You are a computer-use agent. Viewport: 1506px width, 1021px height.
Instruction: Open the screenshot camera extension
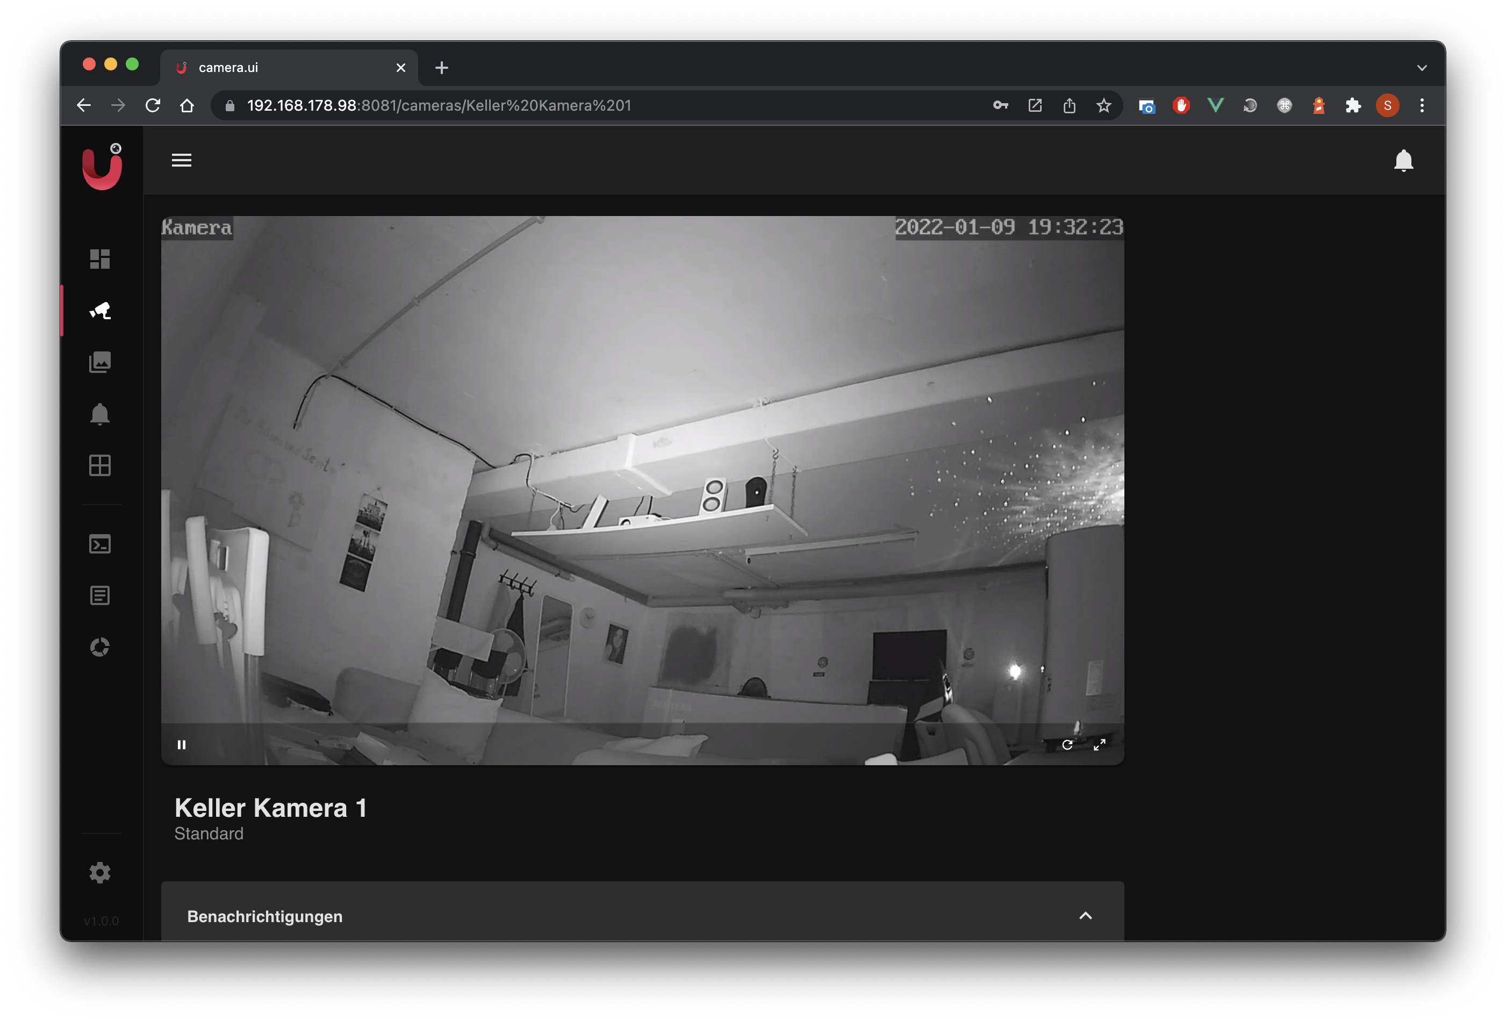coord(1147,106)
